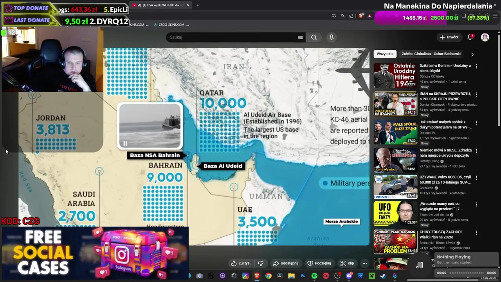Open Brave browser from the taskbar
The width and height of the screenshot is (501, 282).
[257, 276]
